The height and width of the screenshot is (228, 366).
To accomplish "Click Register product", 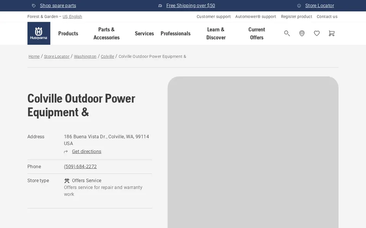I will 297,16.
